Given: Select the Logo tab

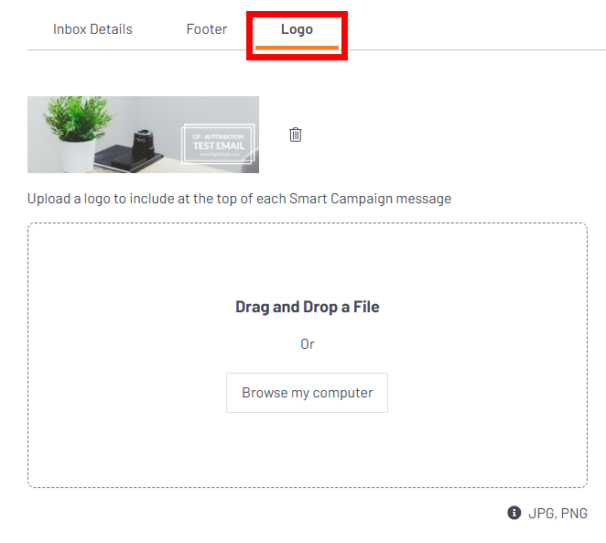Looking at the screenshot, I should pyautogui.click(x=297, y=29).
